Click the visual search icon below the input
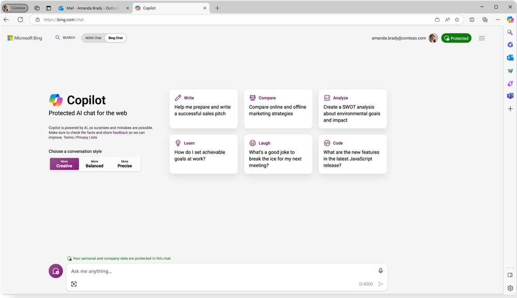The height and width of the screenshot is (298, 517). (x=74, y=284)
